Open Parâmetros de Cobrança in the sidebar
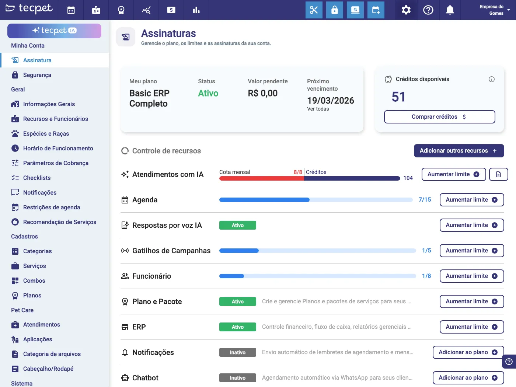This screenshot has width=516, height=387. 55,163
